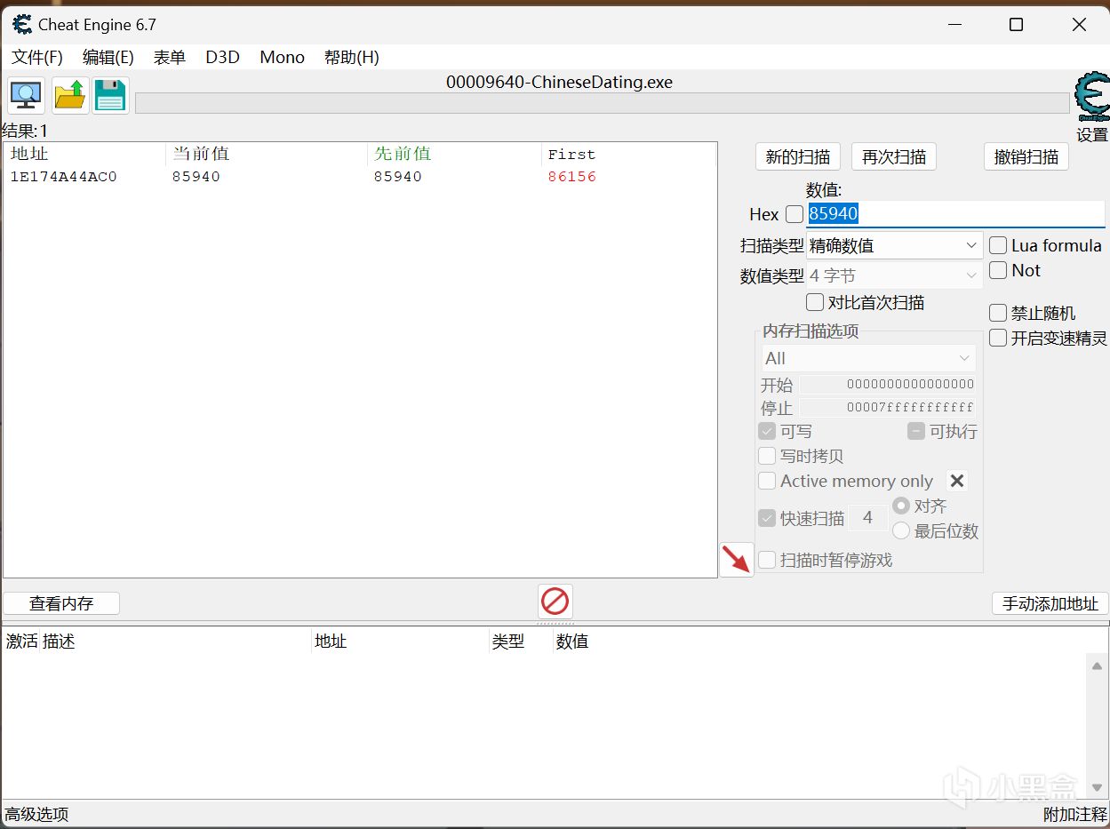
Task: Click the Cheat Engine logo above 设置
Action: [1091, 97]
